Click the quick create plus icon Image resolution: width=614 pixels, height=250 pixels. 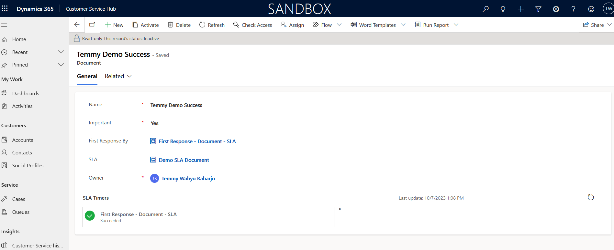coord(521,9)
